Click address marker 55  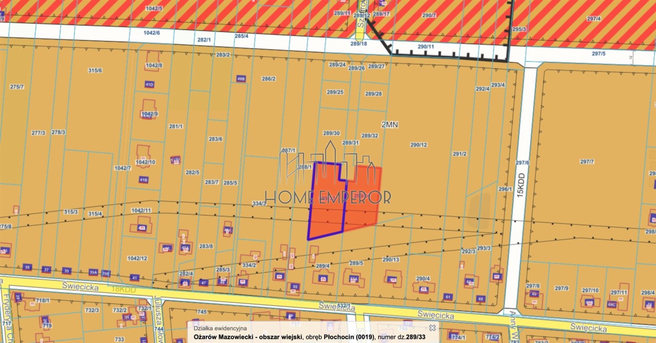(295, 286)
